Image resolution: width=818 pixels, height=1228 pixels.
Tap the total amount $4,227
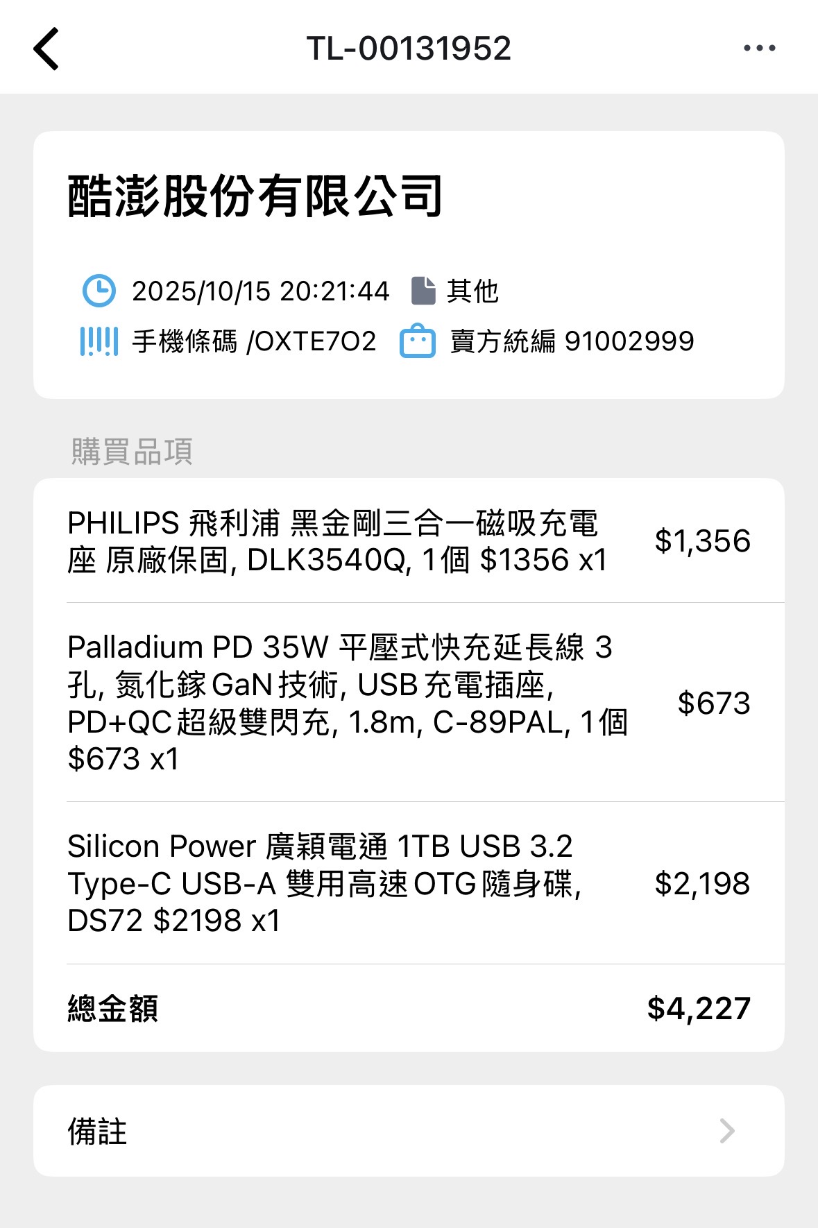pos(699,1009)
